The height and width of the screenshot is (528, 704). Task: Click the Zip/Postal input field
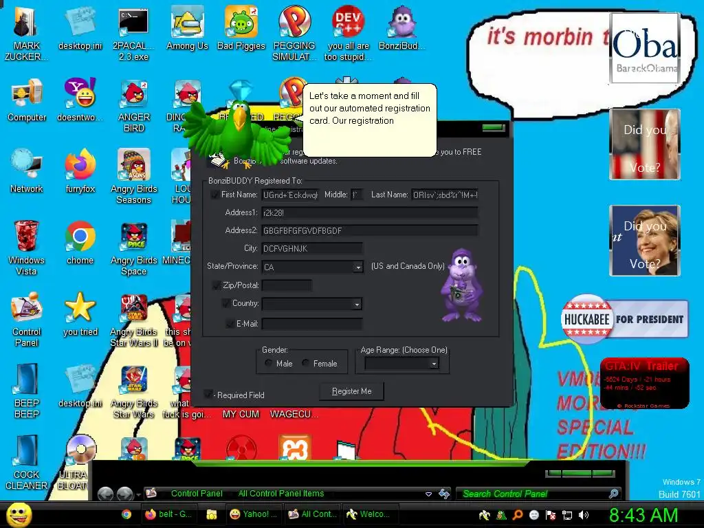click(x=287, y=285)
